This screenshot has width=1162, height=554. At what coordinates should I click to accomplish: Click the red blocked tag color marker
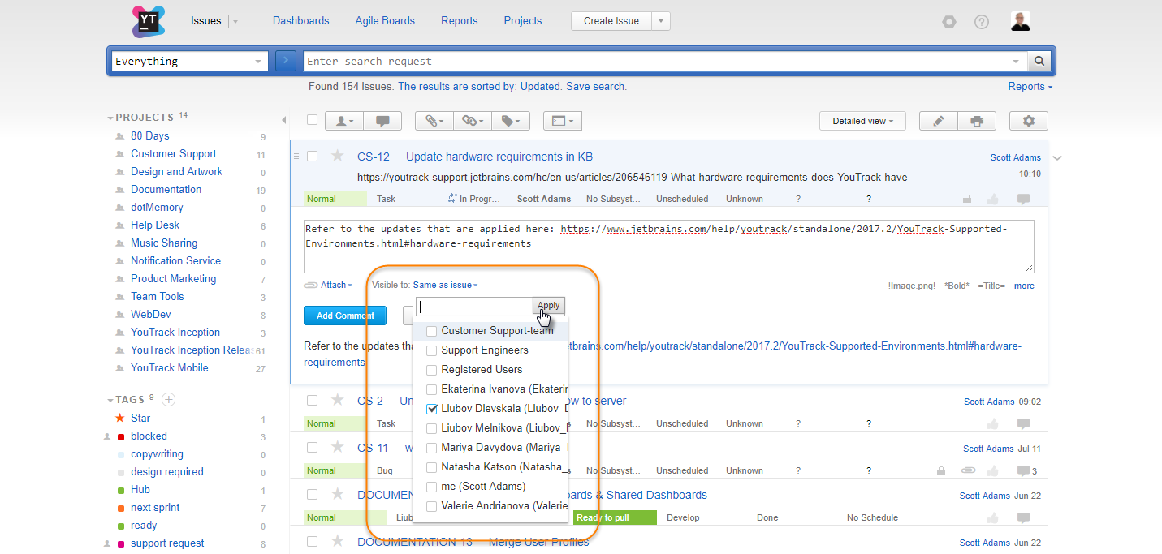point(121,436)
